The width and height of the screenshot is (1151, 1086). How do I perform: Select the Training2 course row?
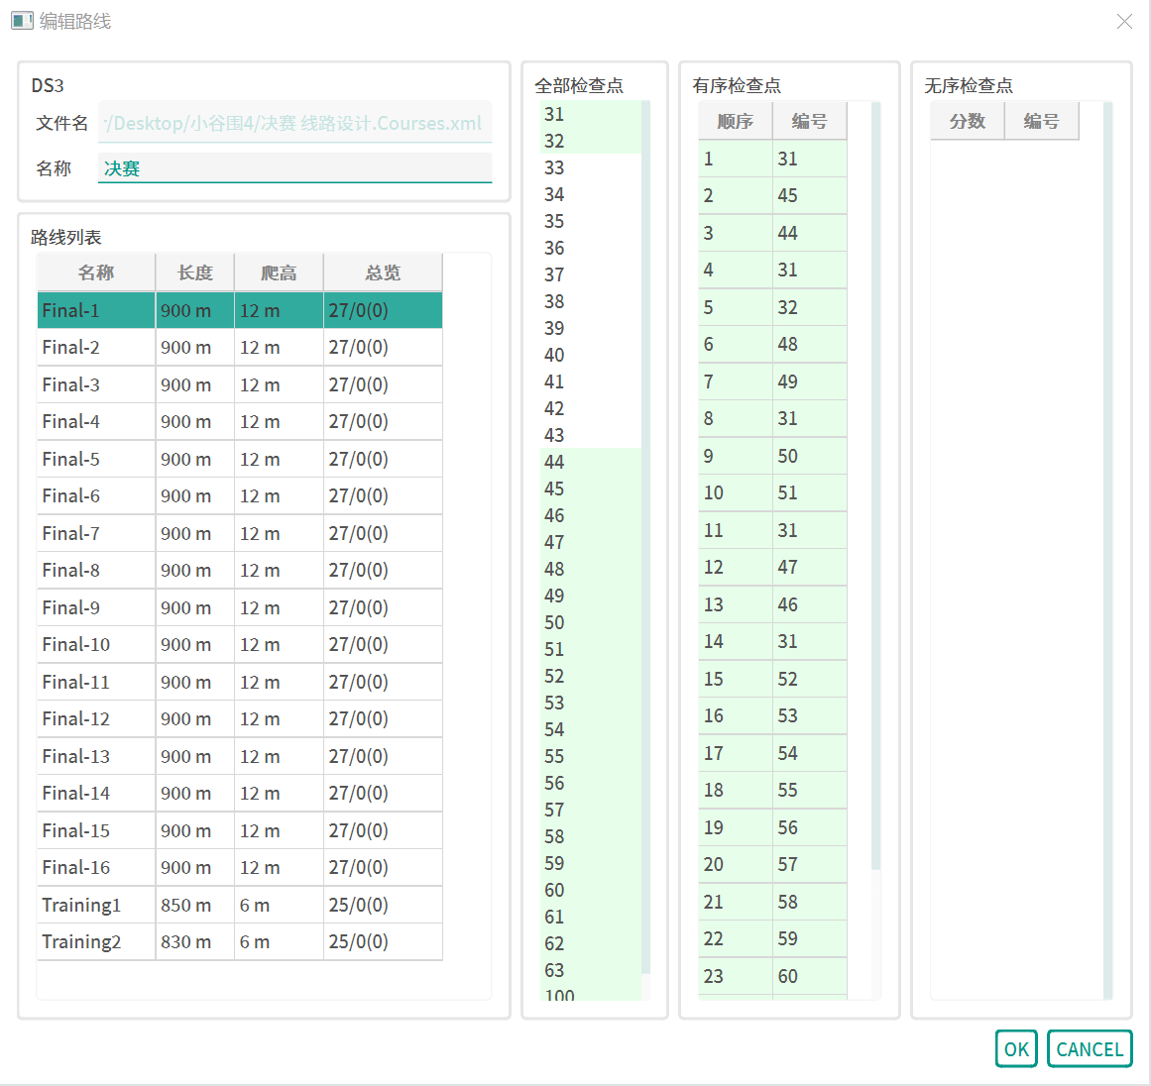pos(239,941)
